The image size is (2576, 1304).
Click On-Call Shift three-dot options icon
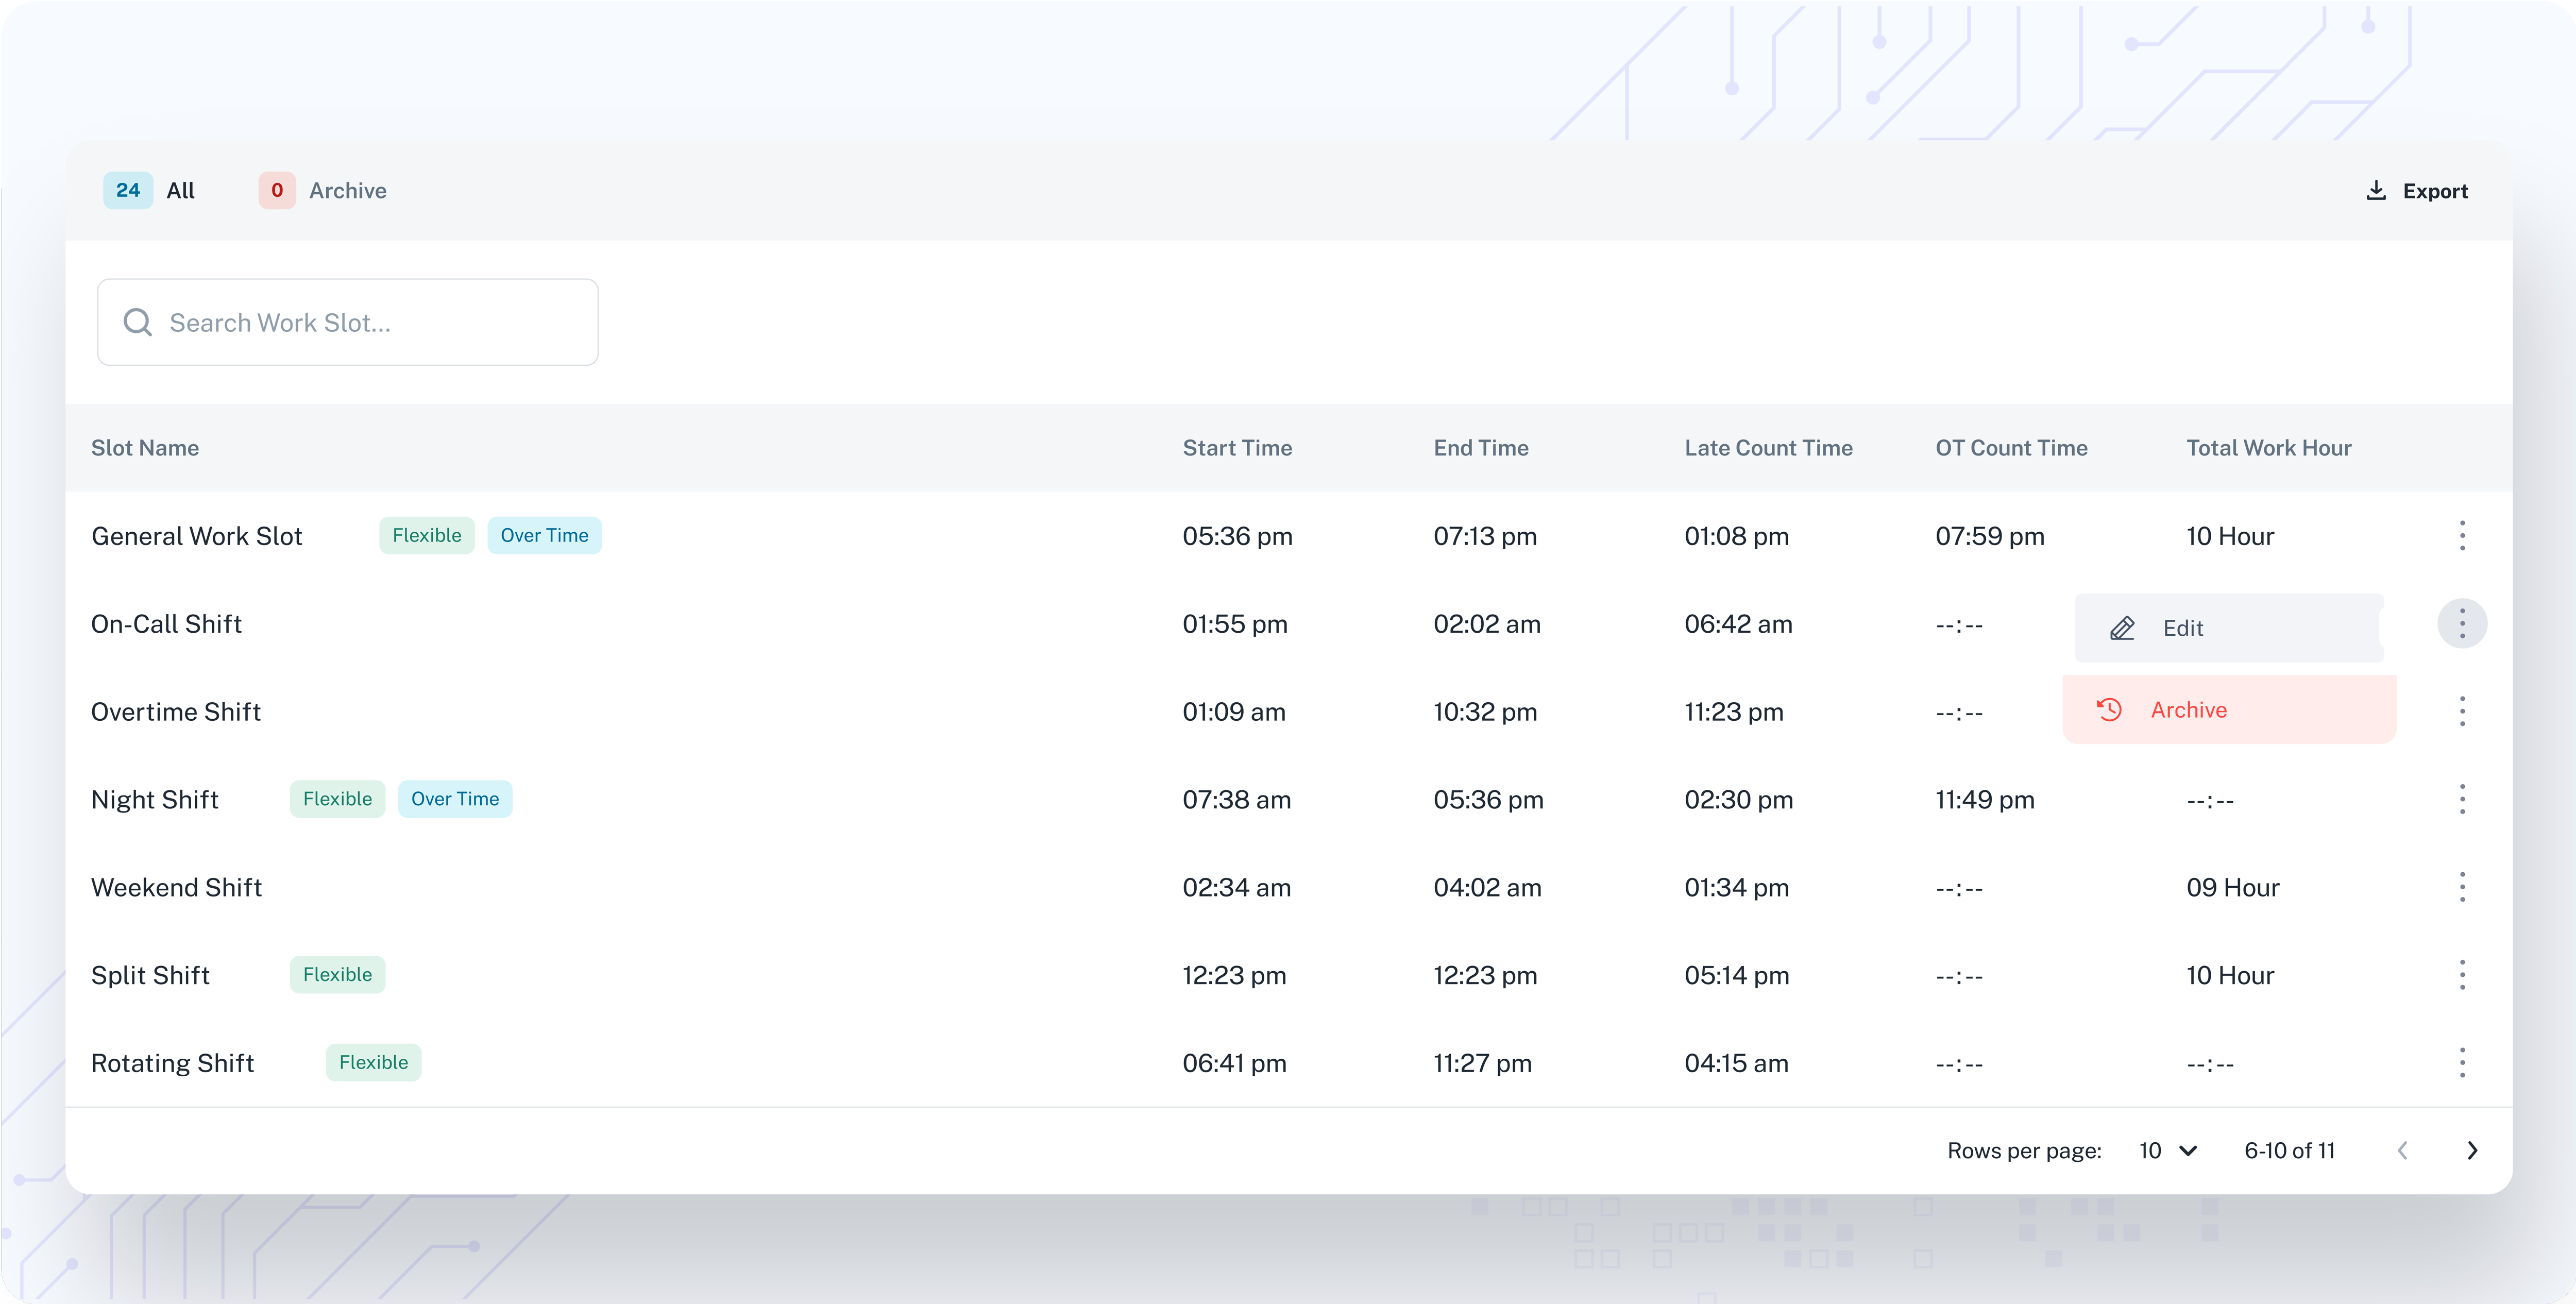(2461, 624)
